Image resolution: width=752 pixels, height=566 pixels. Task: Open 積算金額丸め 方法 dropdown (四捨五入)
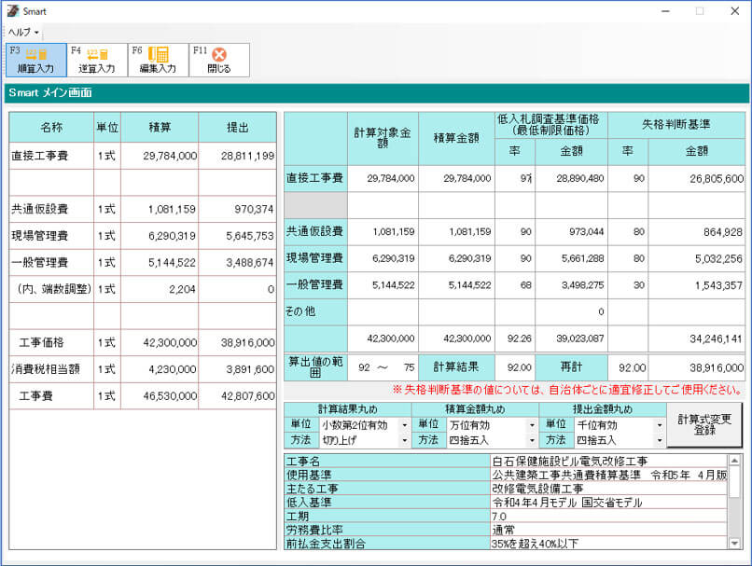coord(532,440)
